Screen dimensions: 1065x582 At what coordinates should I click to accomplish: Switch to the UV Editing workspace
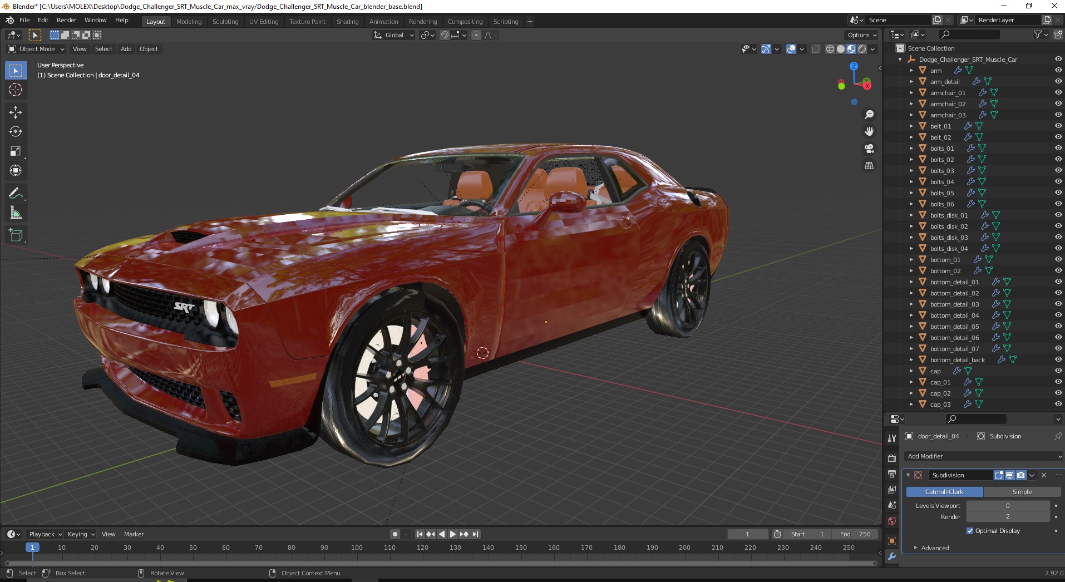(x=264, y=22)
